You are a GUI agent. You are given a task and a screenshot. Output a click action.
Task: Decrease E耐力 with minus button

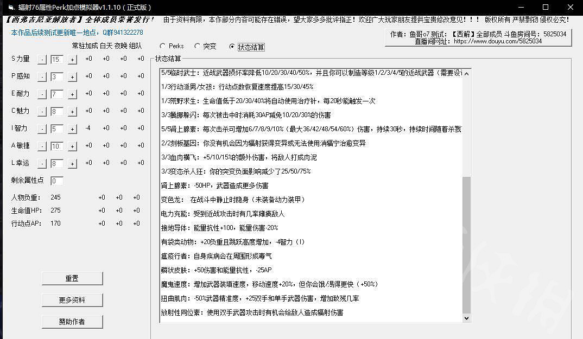coord(42,94)
